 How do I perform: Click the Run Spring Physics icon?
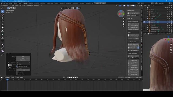[x=128, y=13]
